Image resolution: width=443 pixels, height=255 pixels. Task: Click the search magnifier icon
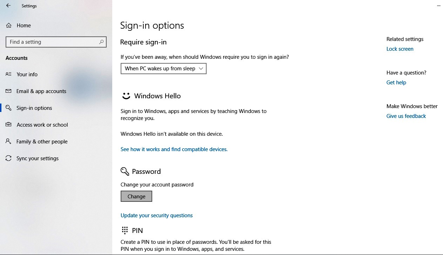[101, 42]
